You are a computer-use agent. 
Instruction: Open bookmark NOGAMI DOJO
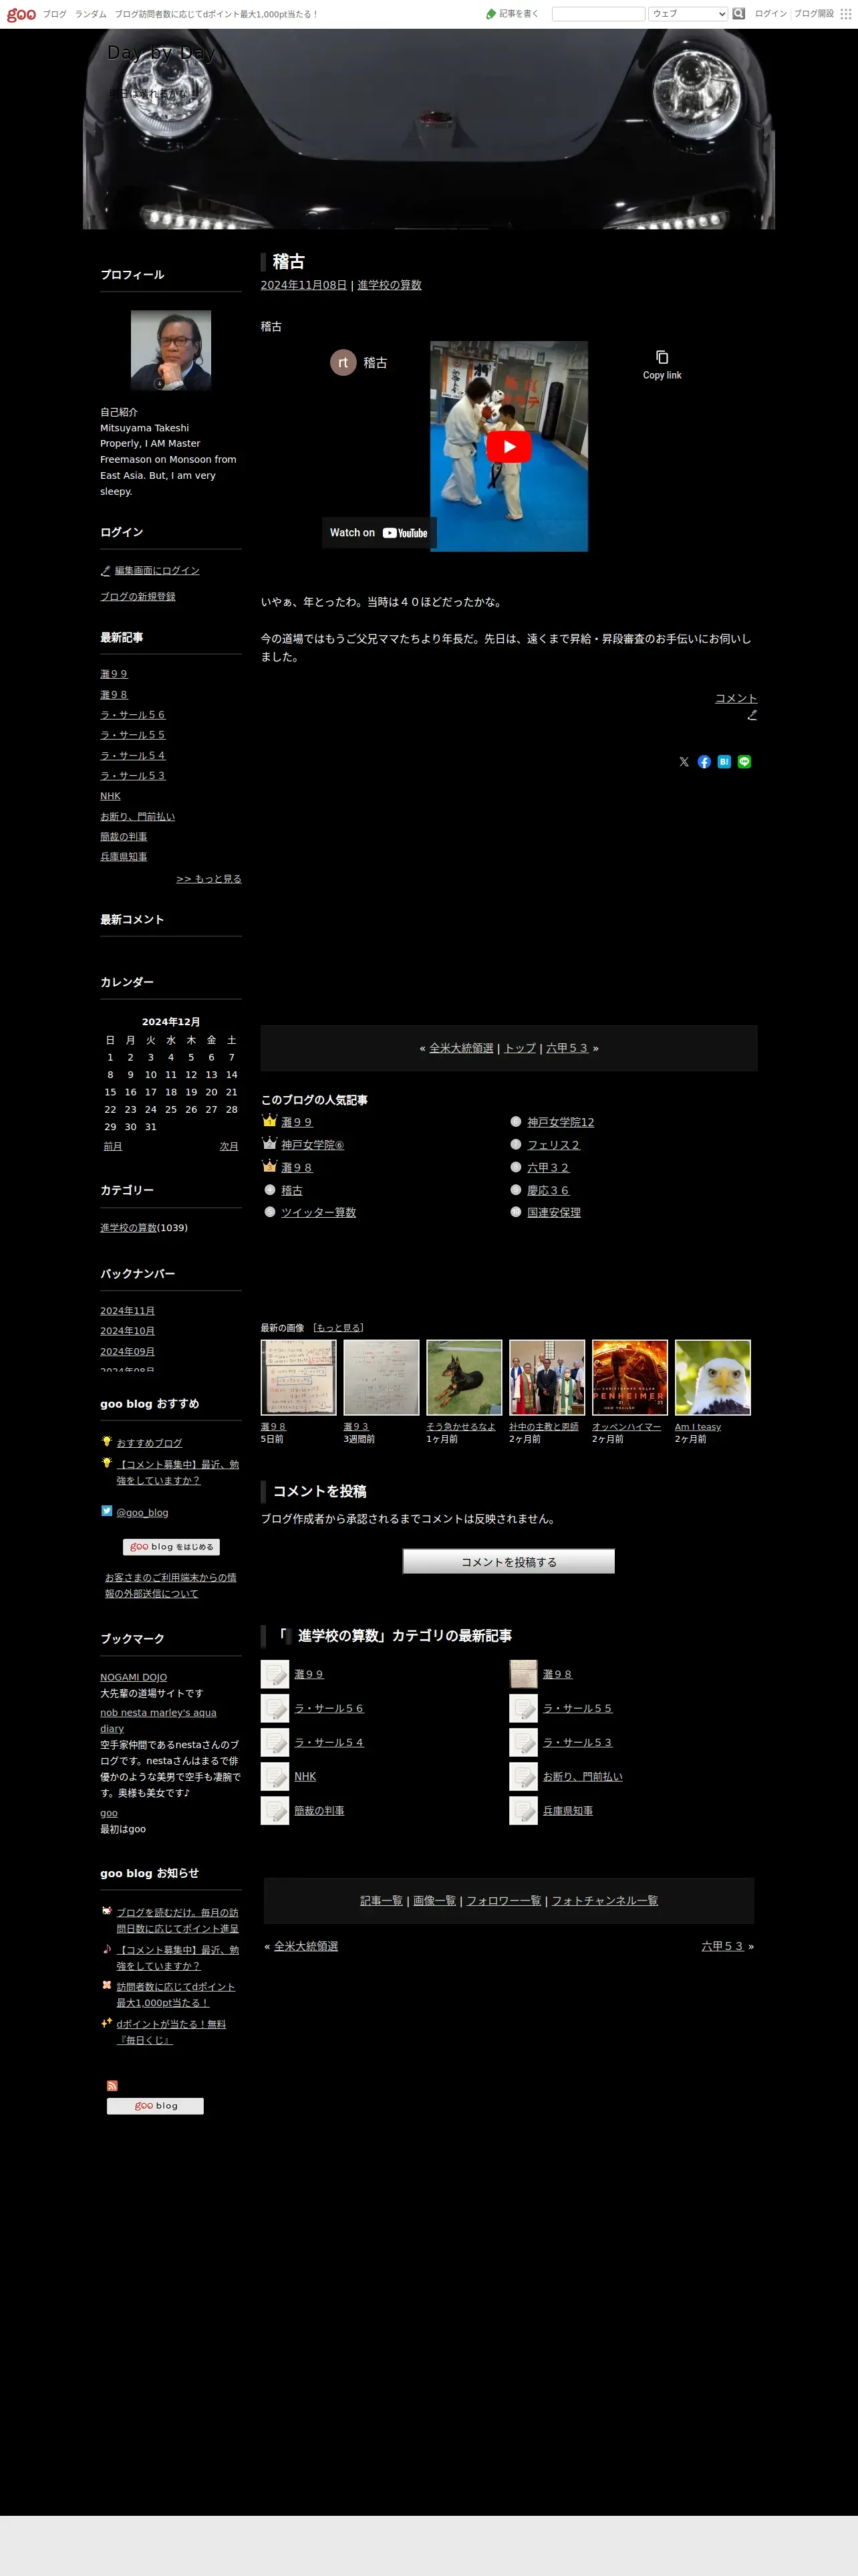tap(133, 1677)
